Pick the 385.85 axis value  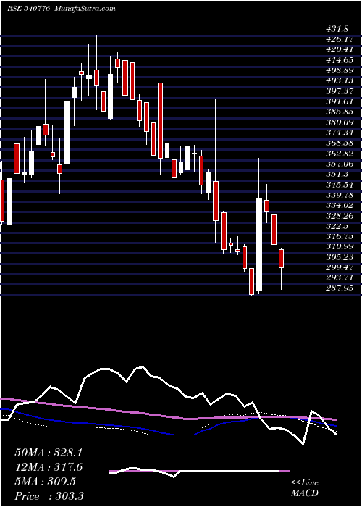coord(340,112)
